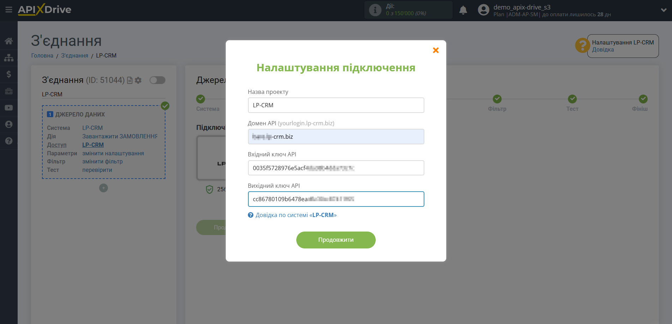Viewport: 672px width, 324px height.
Task: Open Довідка по системі LP-CRM link
Action: pyautogui.click(x=296, y=215)
